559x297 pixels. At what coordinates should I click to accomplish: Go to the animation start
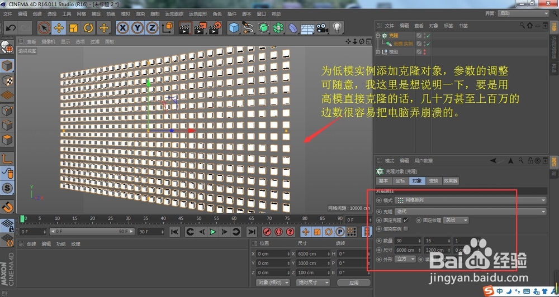(x=174, y=232)
